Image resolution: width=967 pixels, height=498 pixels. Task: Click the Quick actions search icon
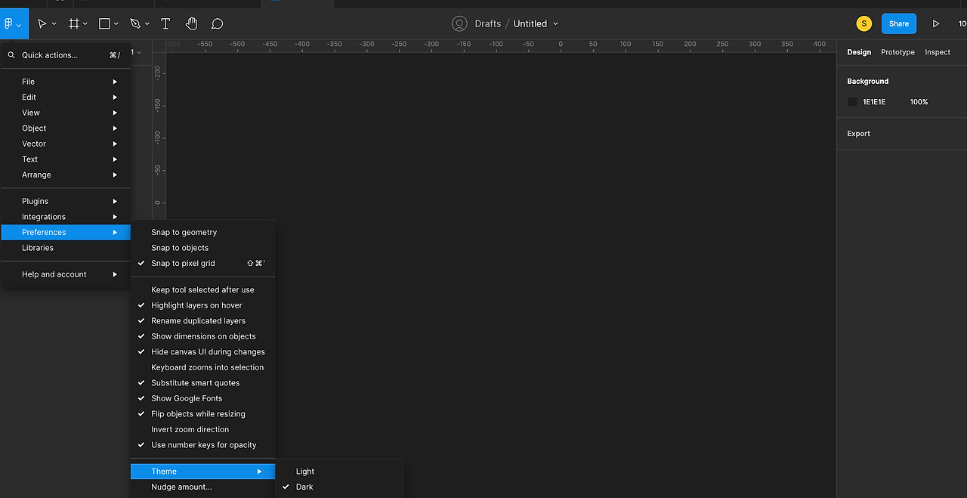point(11,55)
